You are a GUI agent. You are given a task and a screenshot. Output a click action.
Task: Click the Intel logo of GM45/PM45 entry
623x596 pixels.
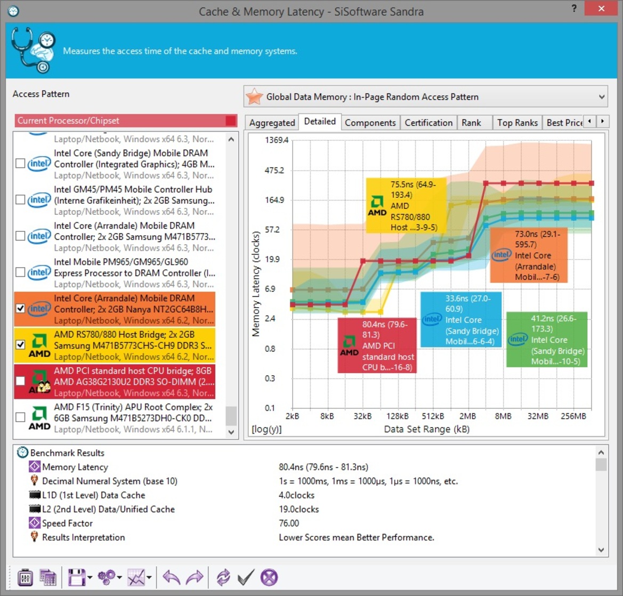click(39, 200)
